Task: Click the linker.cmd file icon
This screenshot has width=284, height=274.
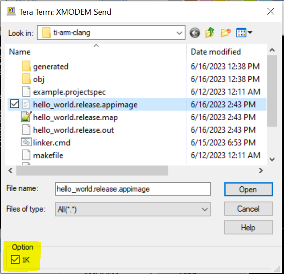Action: coord(27,143)
